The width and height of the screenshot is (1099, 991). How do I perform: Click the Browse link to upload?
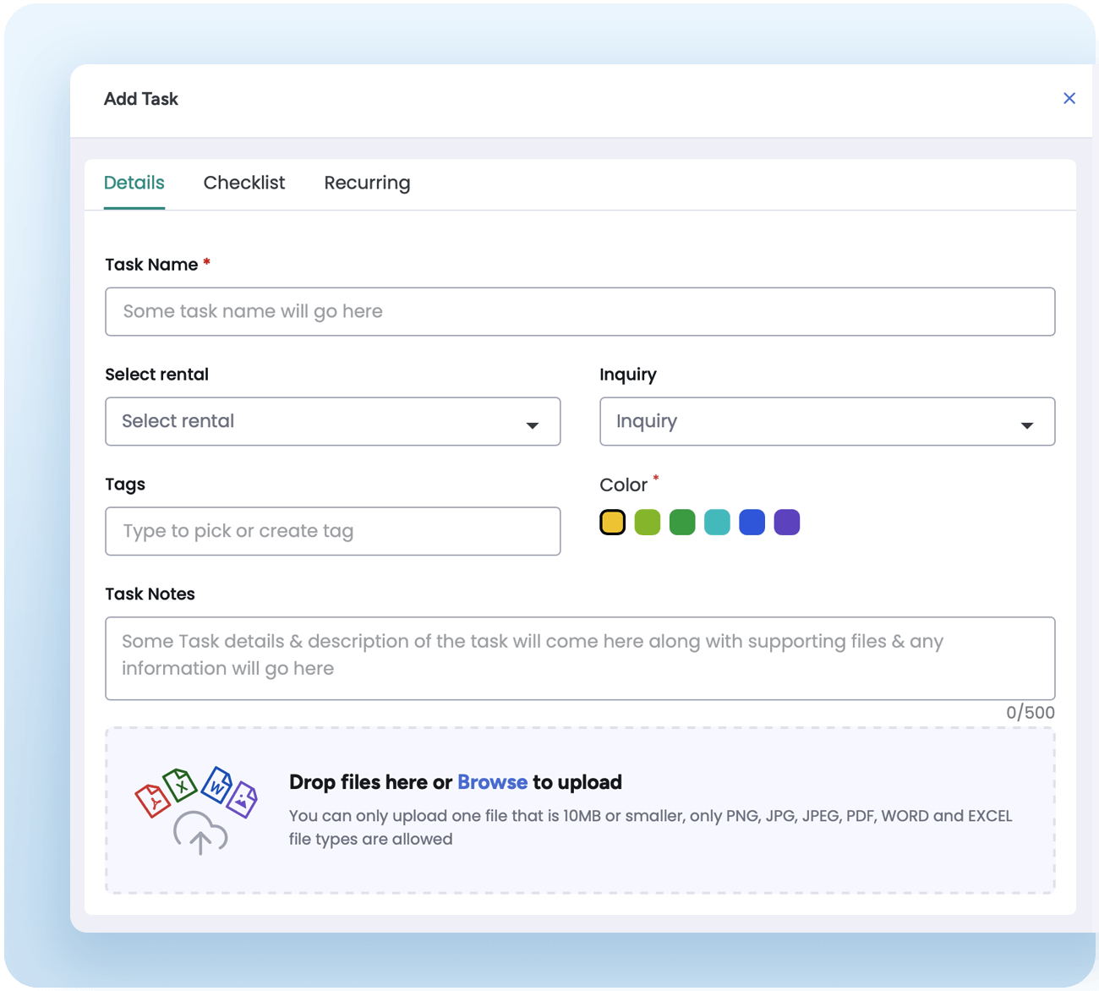[492, 782]
